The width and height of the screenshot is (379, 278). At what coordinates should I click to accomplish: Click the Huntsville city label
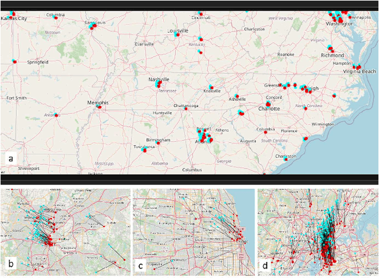pos(162,112)
